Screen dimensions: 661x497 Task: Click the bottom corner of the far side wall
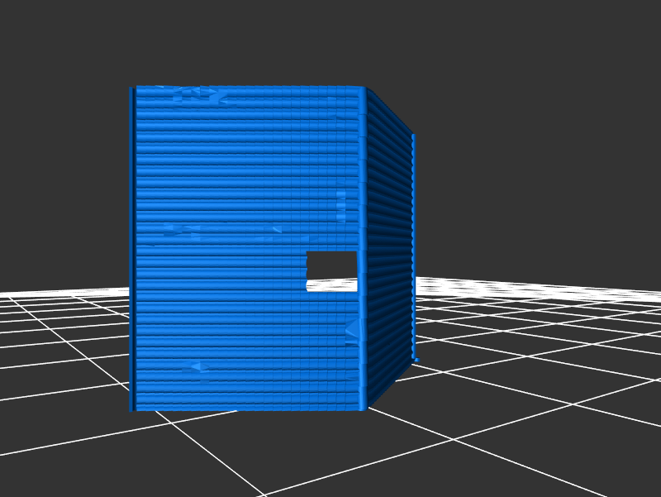pyautogui.click(x=414, y=359)
